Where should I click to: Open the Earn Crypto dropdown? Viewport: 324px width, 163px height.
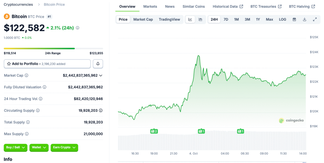click(x=64, y=148)
